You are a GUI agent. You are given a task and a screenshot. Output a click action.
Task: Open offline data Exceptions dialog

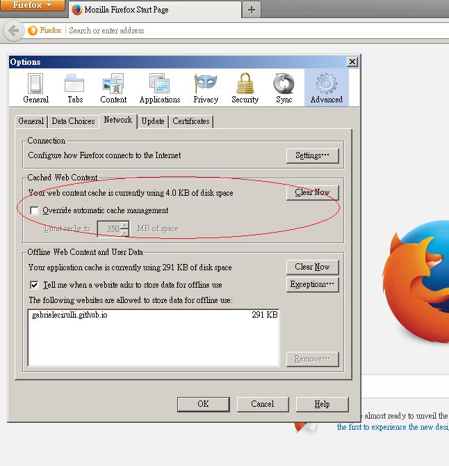coord(312,284)
